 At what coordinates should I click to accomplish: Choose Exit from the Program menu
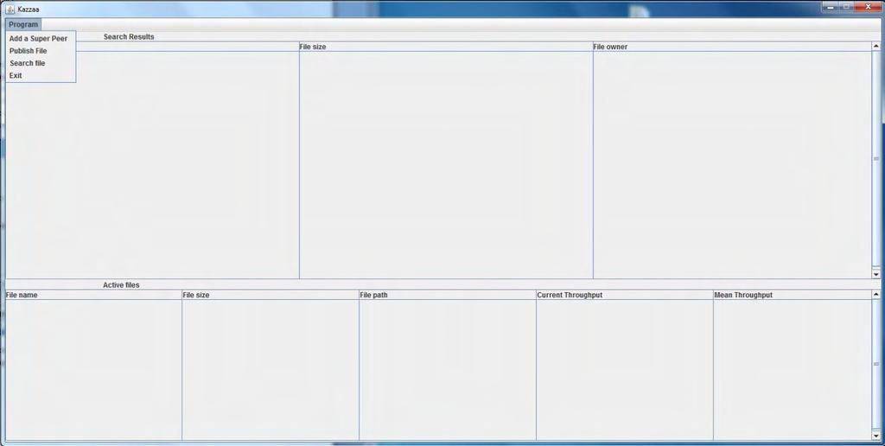pyautogui.click(x=41, y=76)
